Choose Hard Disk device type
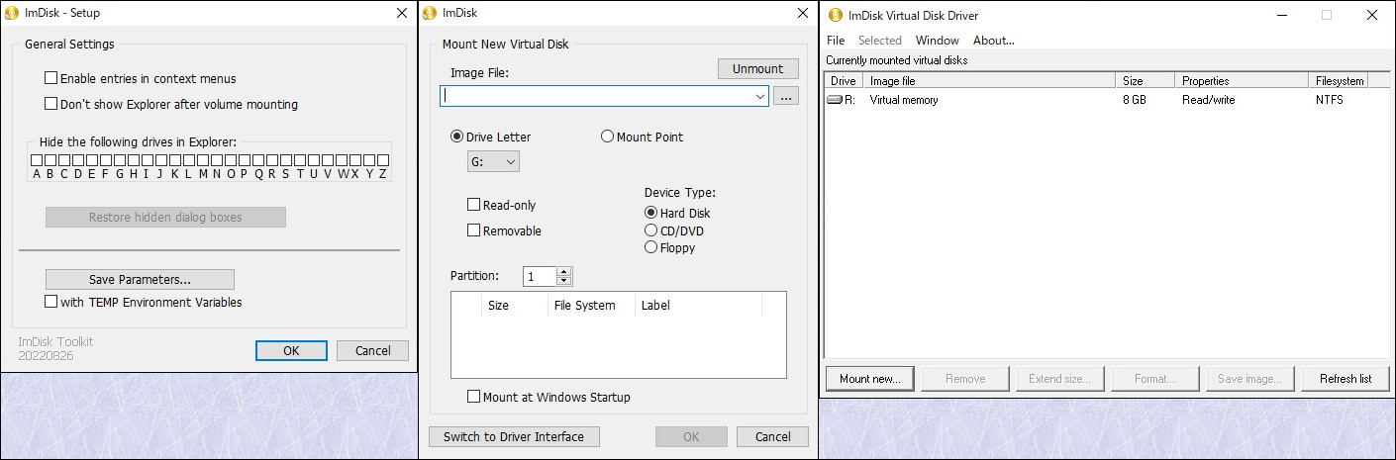Viewport: 1396px width, 460px height. (x=650, y=213)
